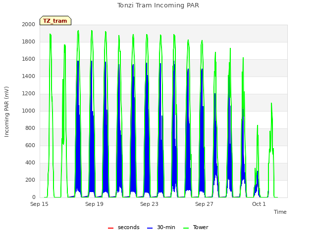317x237 pixels.
Task: Click the blue 30-min legend swatch
Action: pyautogui.click(x=150, y=228)
